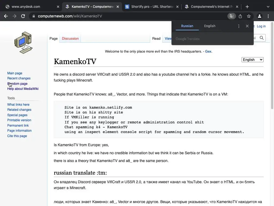Open What links here
Screen dimensions: 274x206
18,104
